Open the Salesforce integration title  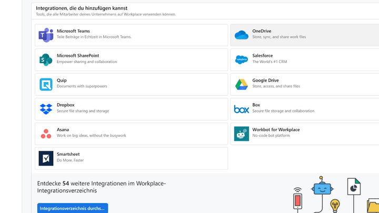pos(263,56)
